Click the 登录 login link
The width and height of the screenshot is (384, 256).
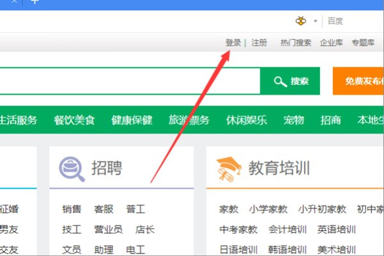point(233,43)
